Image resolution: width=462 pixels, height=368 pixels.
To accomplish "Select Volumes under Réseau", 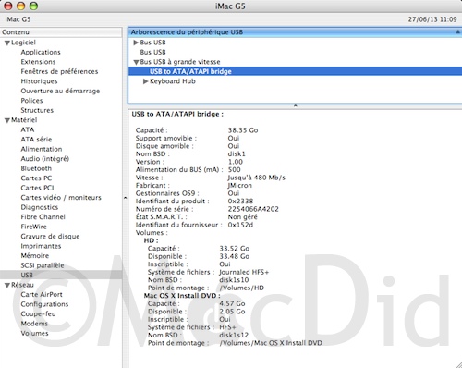I will click(x=34, y=333).
